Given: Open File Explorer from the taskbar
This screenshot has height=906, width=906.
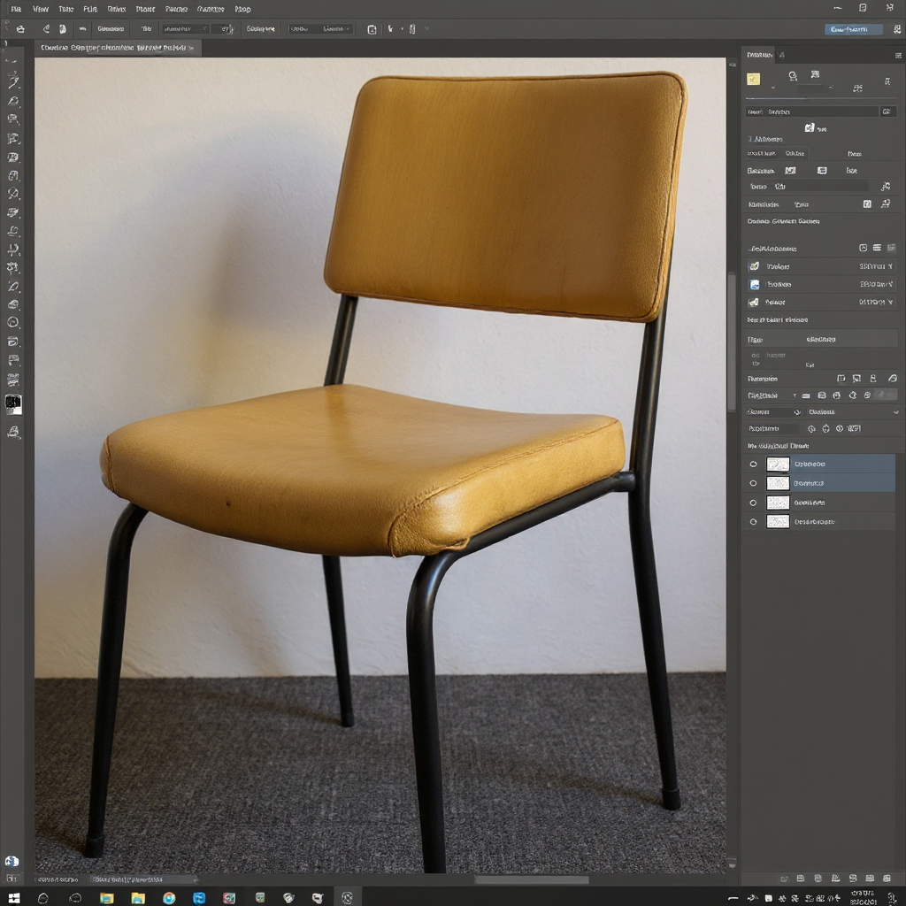Looking at the screenshot, I should pos(138,898).
